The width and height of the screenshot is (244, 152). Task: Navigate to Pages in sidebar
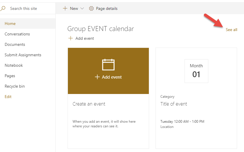[x=10, y=76]
